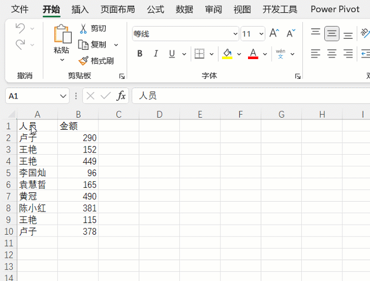This screenshot has width=370, height=281.
Task: Click the insert function fx icon
Action: (121, 96)
